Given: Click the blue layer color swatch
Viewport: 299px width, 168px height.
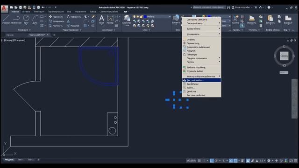Looking at the screenshot, I should pos(145,17).
